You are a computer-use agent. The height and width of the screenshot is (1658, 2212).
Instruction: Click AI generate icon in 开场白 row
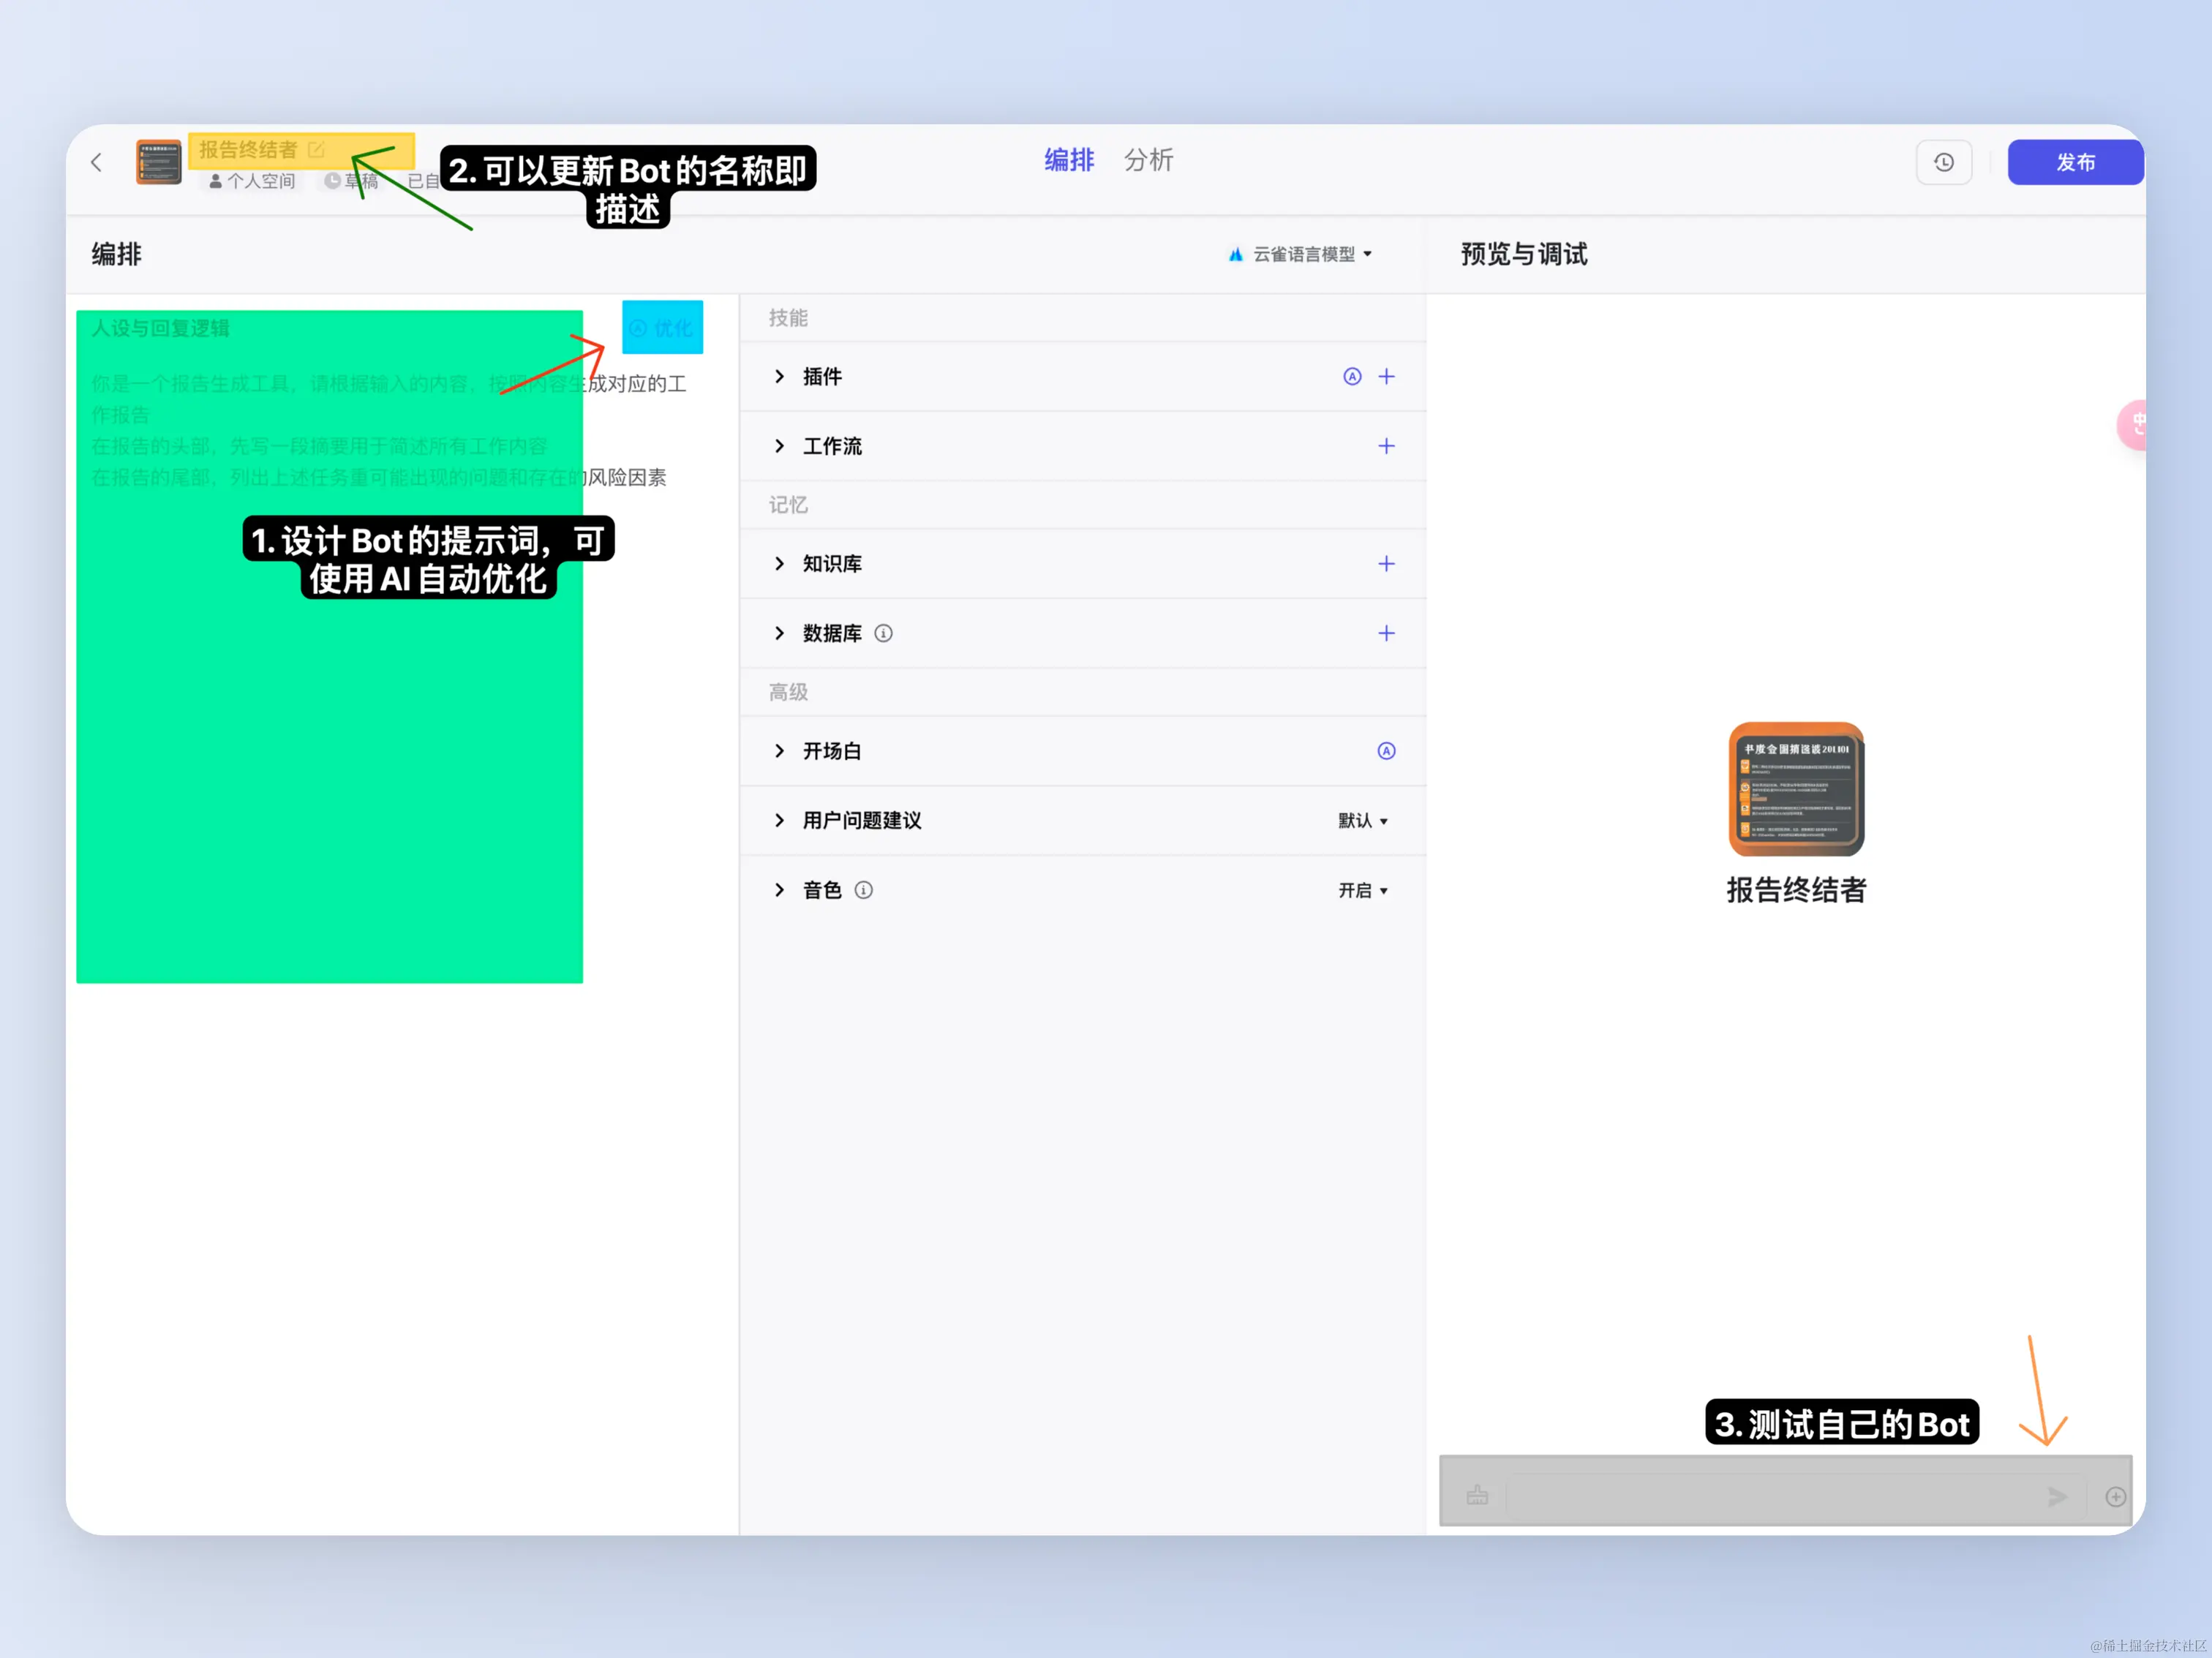pyautogui.click(x=1386, y=751)
